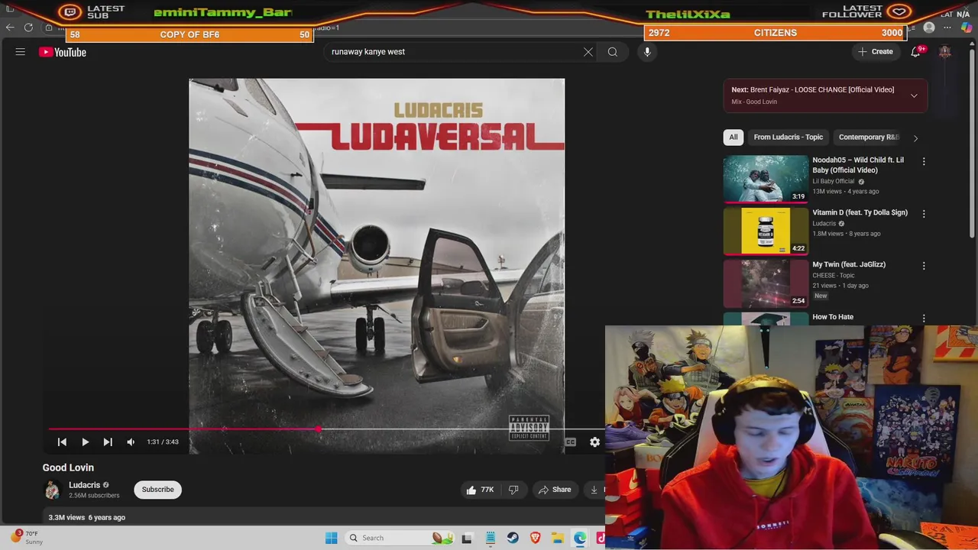Click 'CHEESE - Topic' channel text

834,275
